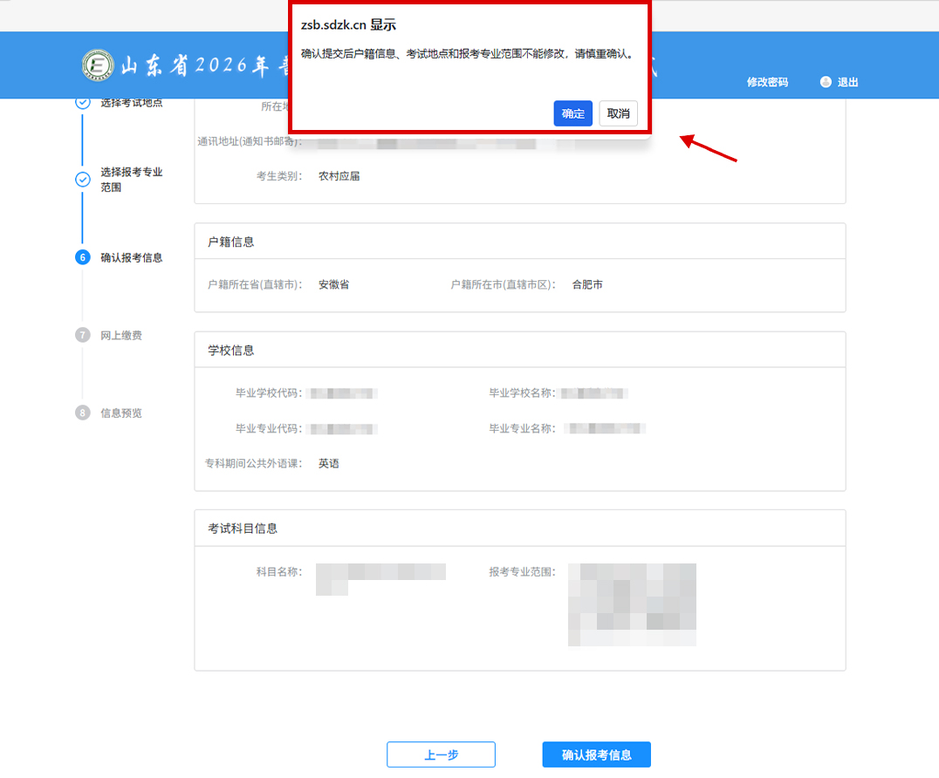Image resolution: width=939 pixels, height=778 pixels.
Task: Select the 网上缴费 step label
Action: point(121,335)
